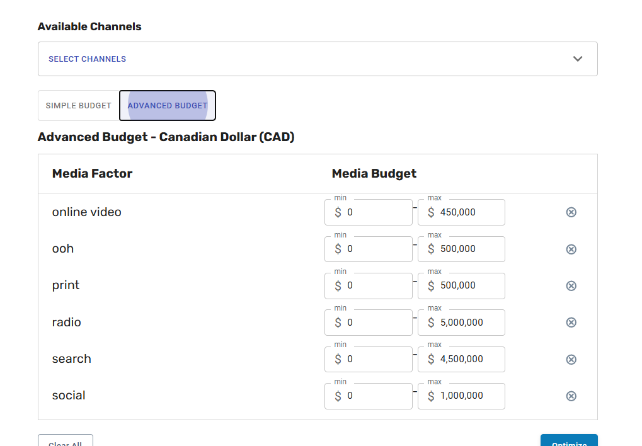Click the Media Budget column header
This screenshot has width=642, height=446.
point(374,174)
